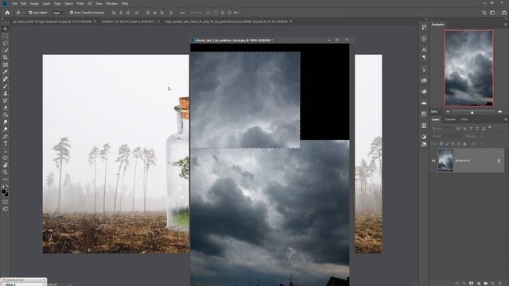Open the Layers panel options menu
The height and width of the screenshot is (286, 509).
coord(506,119)
